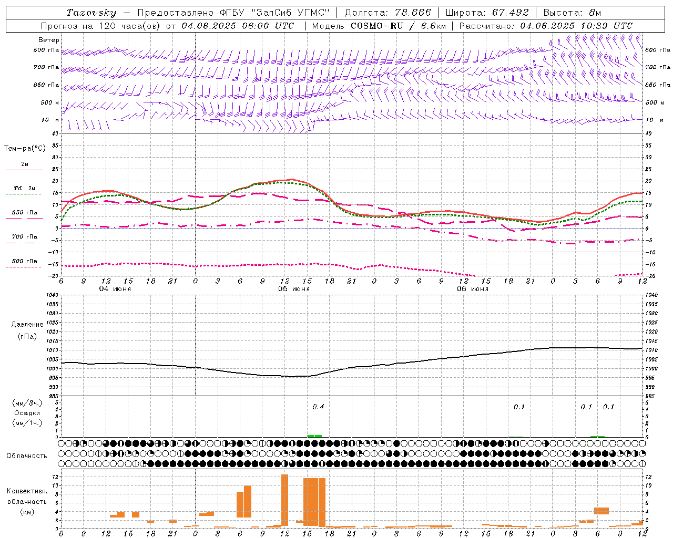Click the green precipitation bar under 0.4
Viewport: 673px width, 538px height.
(x=314, y=436)
